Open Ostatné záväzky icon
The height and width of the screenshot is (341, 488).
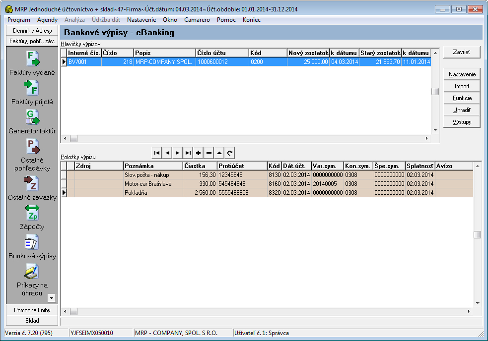tap(32, 183)
